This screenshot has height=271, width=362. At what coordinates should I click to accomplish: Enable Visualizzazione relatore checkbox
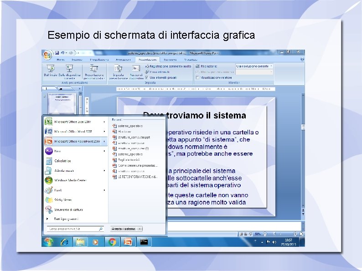pyautogui.click(x=197, y=77)
